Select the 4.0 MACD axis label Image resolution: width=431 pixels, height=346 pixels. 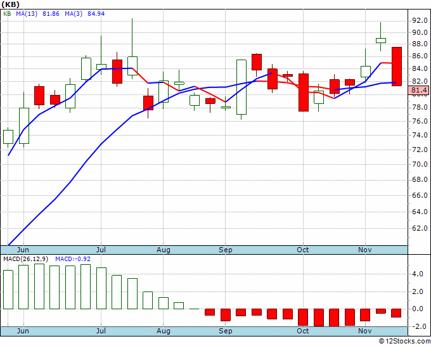point(418,274)
